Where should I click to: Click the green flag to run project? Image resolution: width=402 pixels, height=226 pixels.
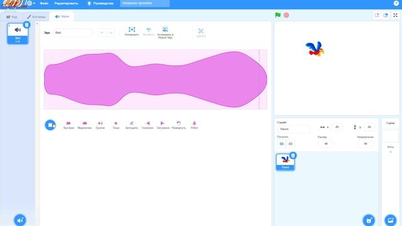(x=278, y=15)
